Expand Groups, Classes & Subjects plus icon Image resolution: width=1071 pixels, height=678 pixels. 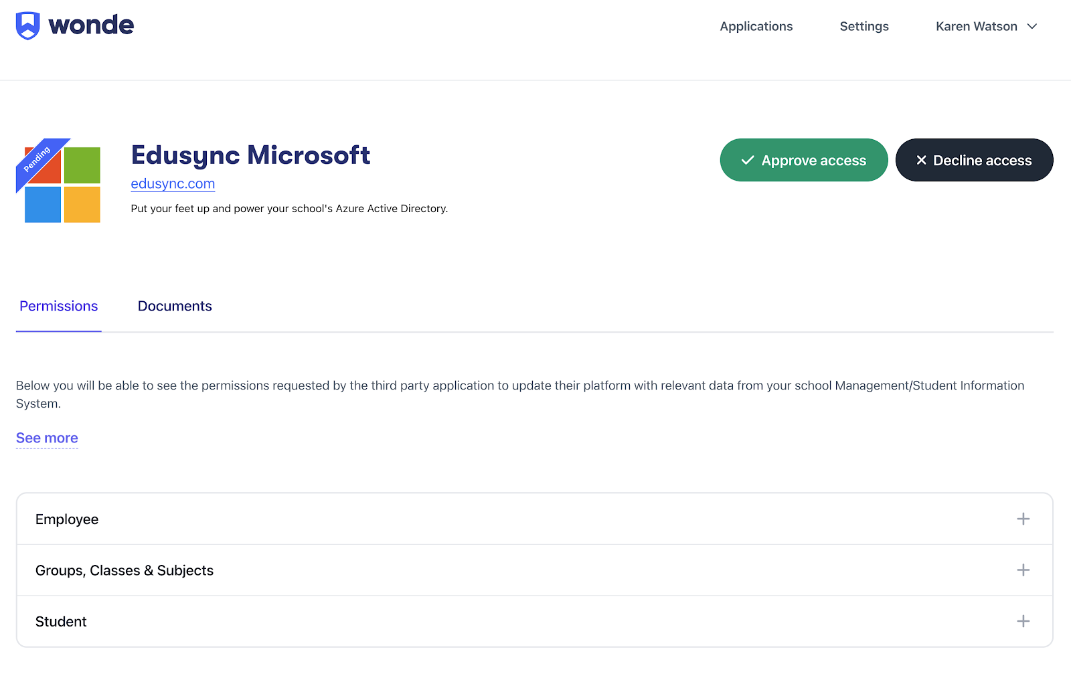point(1023,570)
